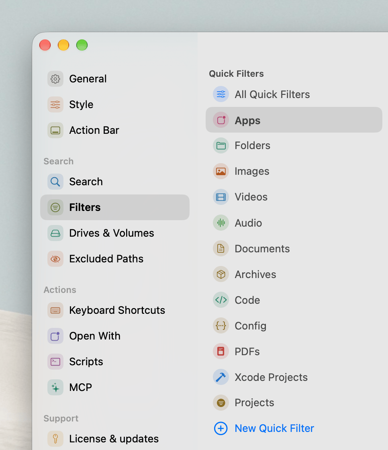
Task: Select the terminal icon next to Scripts
Action: point(55,362)
